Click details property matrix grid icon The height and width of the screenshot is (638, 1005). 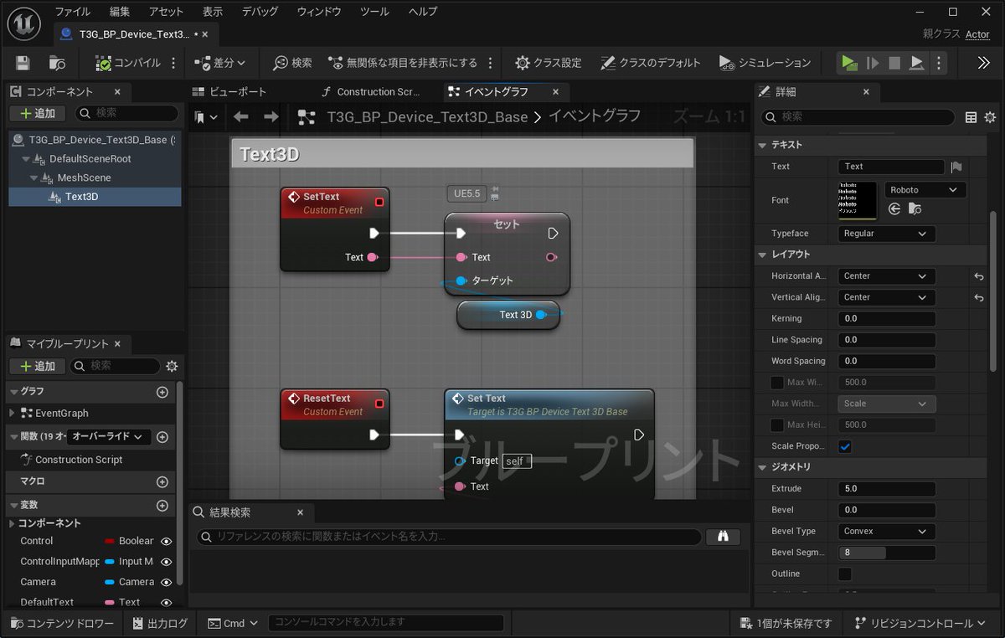click(971, 117)
